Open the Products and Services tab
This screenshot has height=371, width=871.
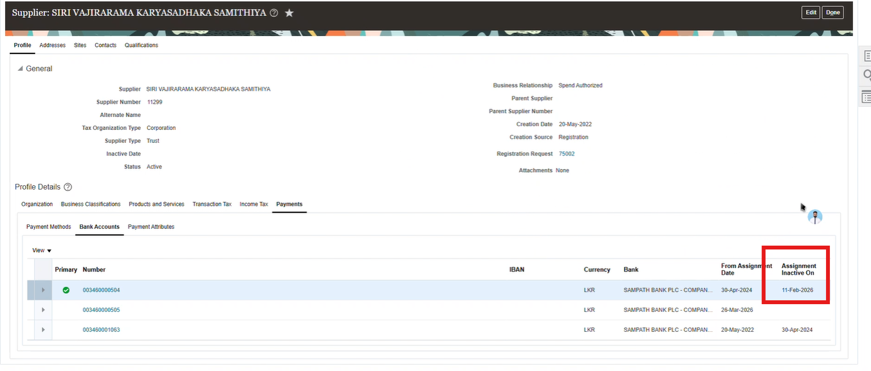pos(156,204)
